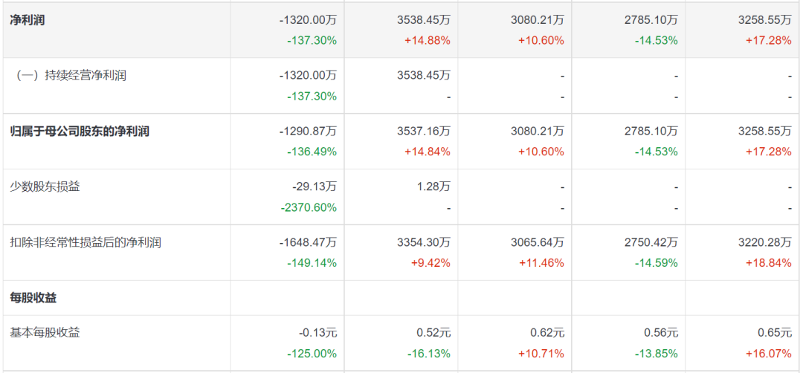
Task: Click the -0.13元 earnings per share value
Action: click(318, 333)
